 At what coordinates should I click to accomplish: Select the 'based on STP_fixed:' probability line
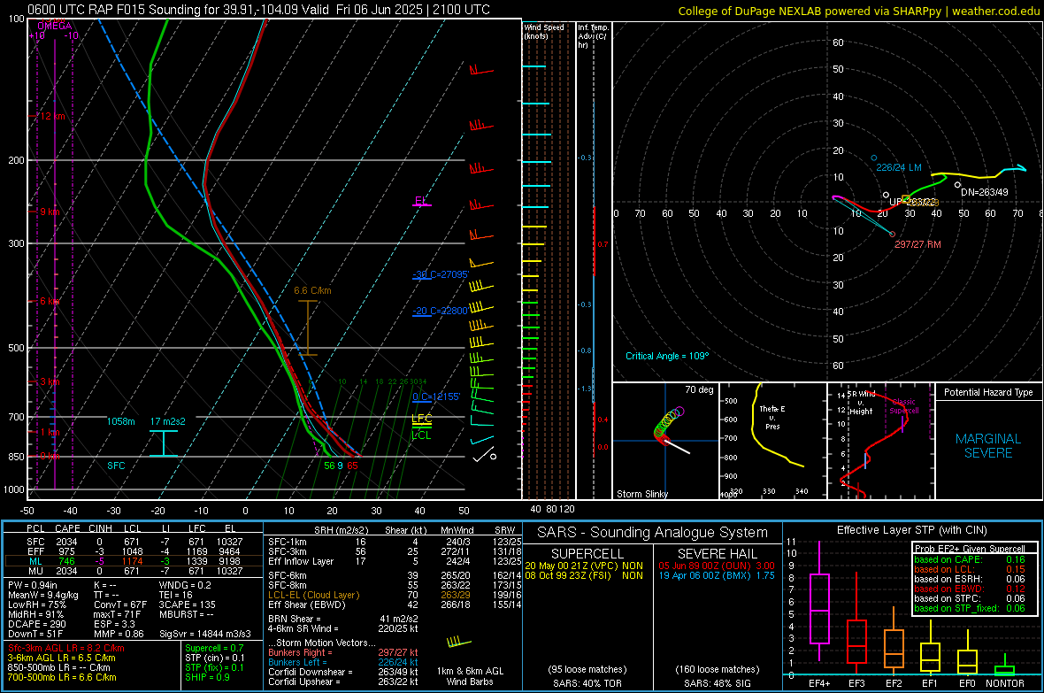pos(970,608)
